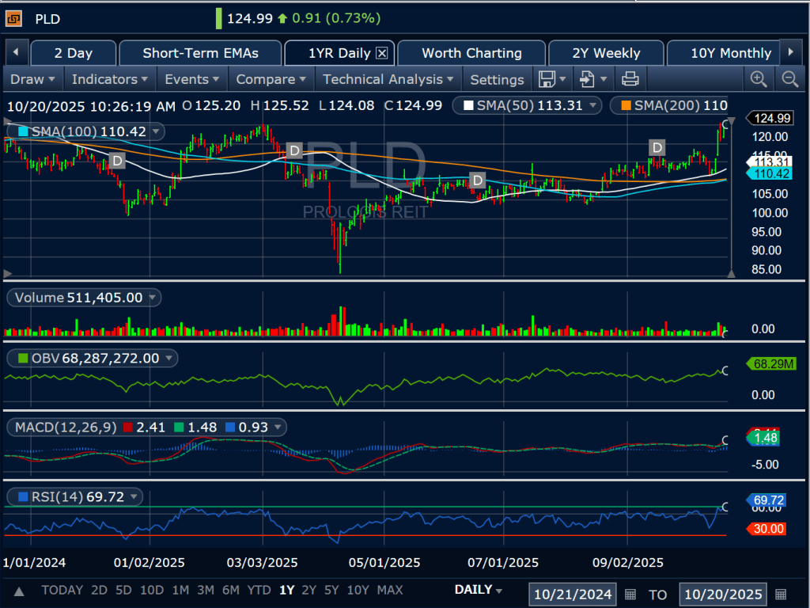Choose the 5Y time range

tap(331, 590)
